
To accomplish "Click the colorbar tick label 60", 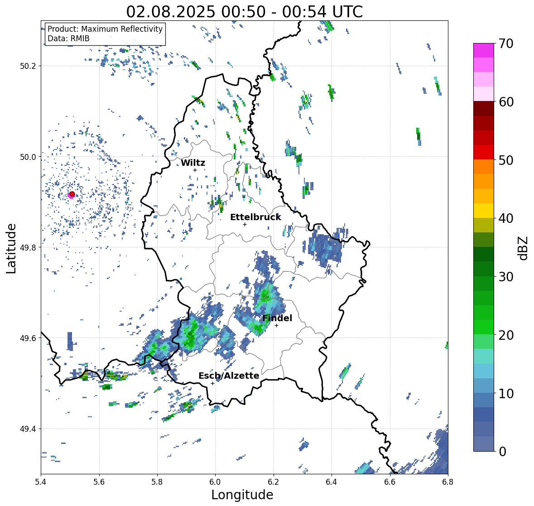I will pos(506,102).
